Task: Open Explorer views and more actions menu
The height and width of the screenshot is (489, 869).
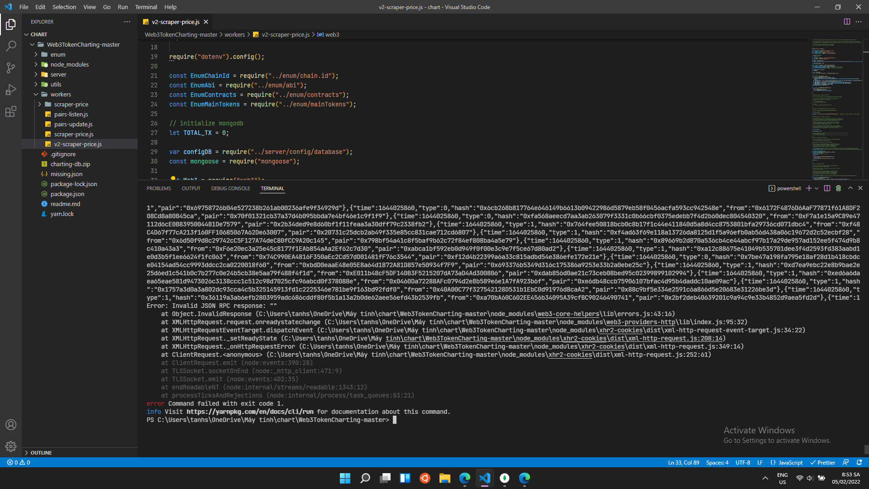Action: click(127, 22)
